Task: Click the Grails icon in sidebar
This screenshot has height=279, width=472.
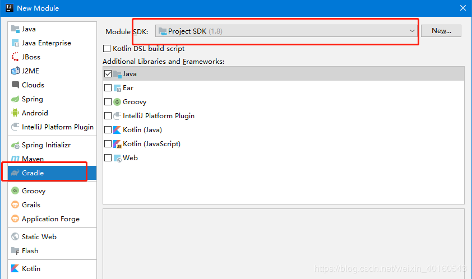Action: (x=15, y=204)
